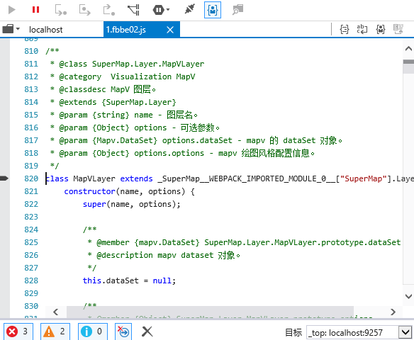414x340 pixels.
Task: Open the file picker folder dropdown
Action: (11, 29)
